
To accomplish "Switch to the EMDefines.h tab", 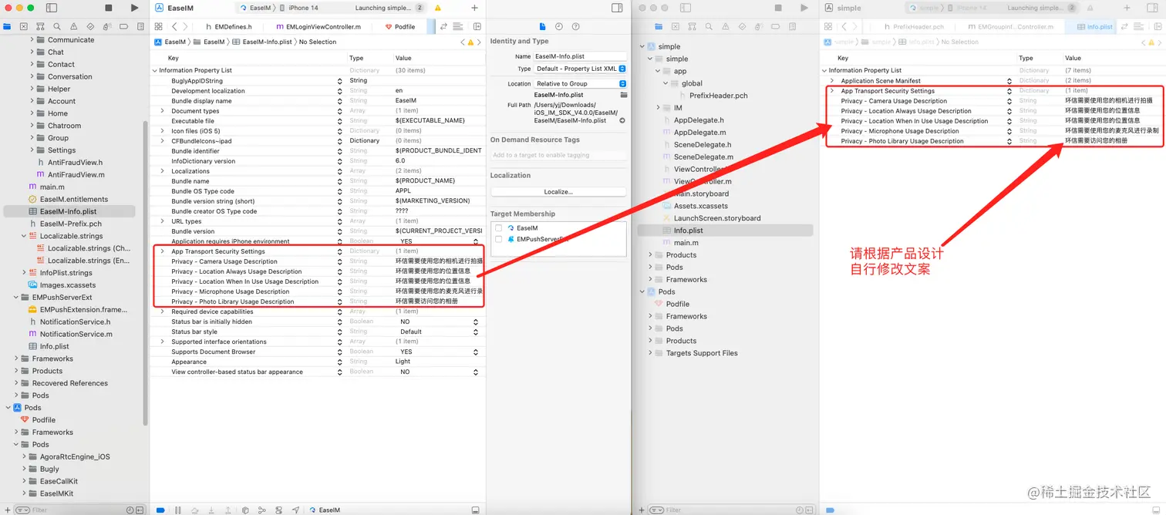I will (x=228, y=26).
